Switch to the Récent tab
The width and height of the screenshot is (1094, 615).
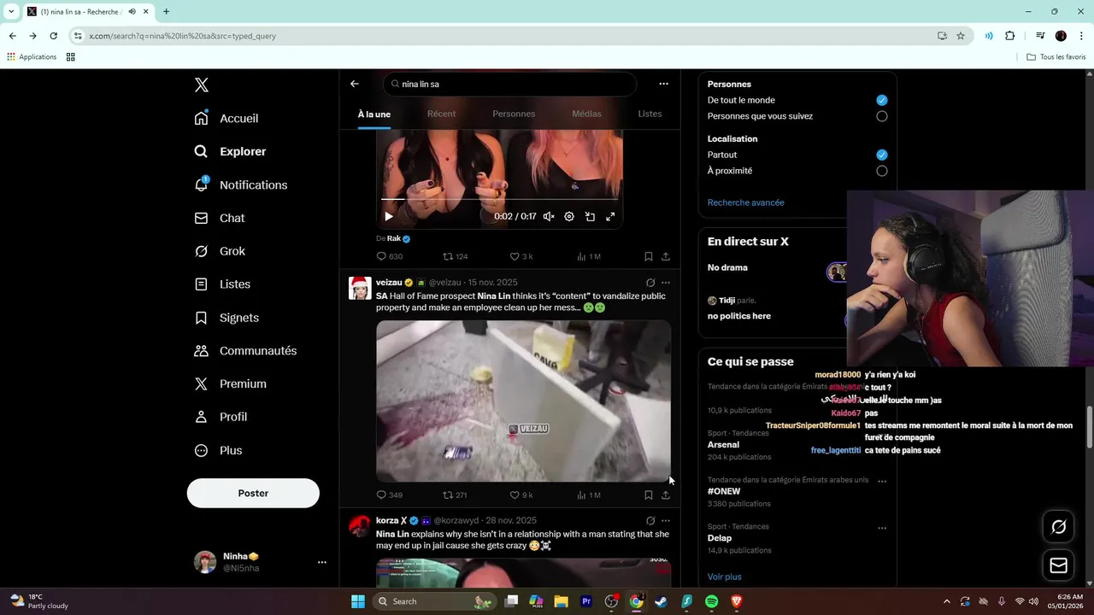pos(441,114)
